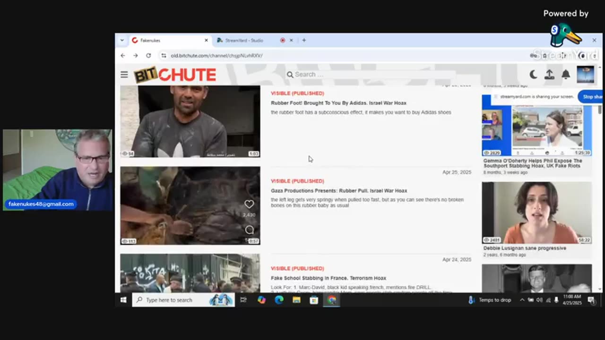Open the notifications bell
The image size is (605, 340).
[x=566, y=75]
